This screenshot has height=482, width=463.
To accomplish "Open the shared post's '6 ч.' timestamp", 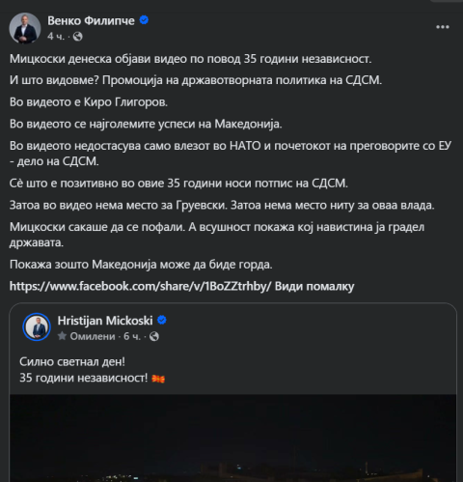I will (132, 336).
